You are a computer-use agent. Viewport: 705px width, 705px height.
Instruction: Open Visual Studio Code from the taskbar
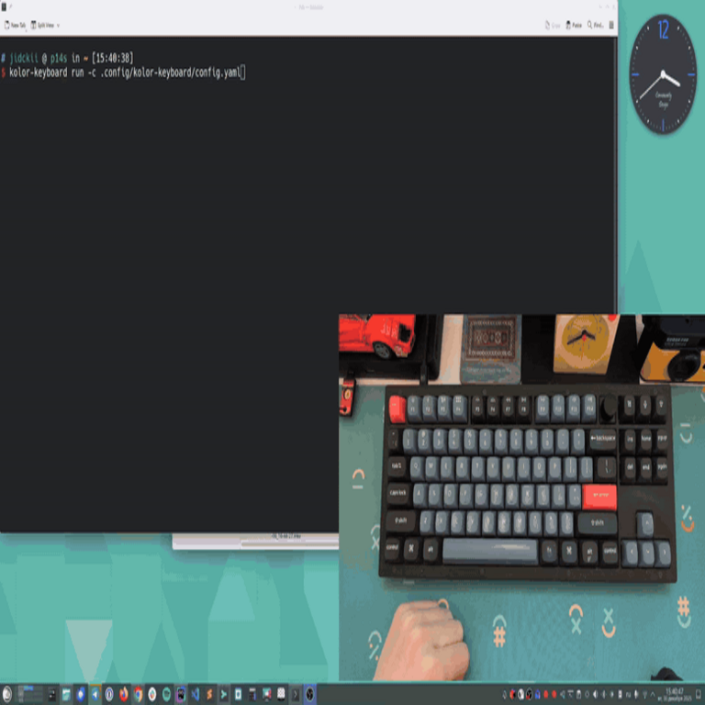pos(196,695)
